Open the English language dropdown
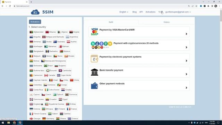The height and width of the screenshot is (125, 222). (124, 12)
